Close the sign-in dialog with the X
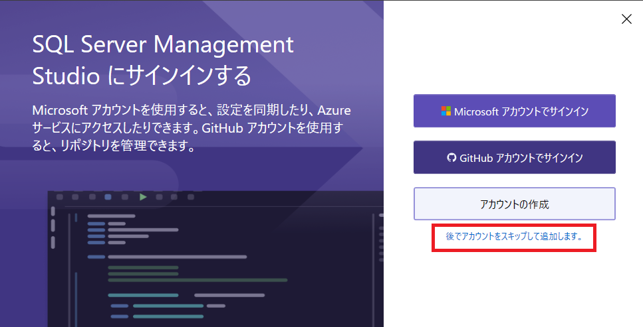 tap(626, 19)
